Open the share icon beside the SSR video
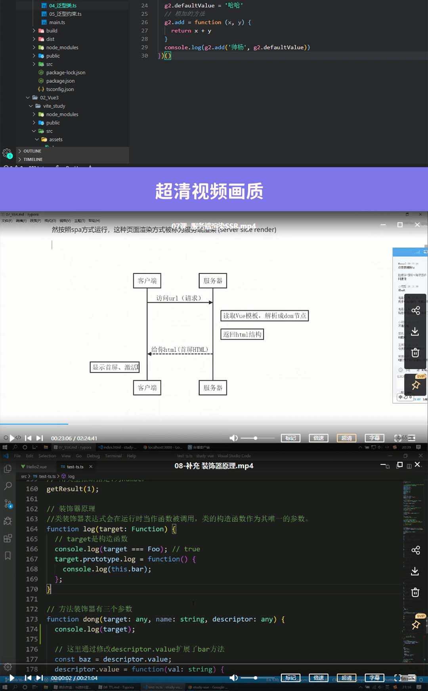This screenshot has height=691, width=428. (x=415, y=310)
